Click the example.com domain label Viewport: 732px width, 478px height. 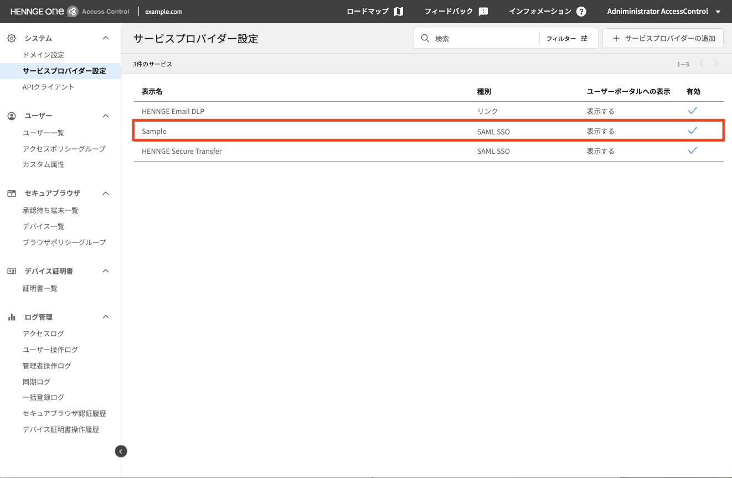(164, 12)
